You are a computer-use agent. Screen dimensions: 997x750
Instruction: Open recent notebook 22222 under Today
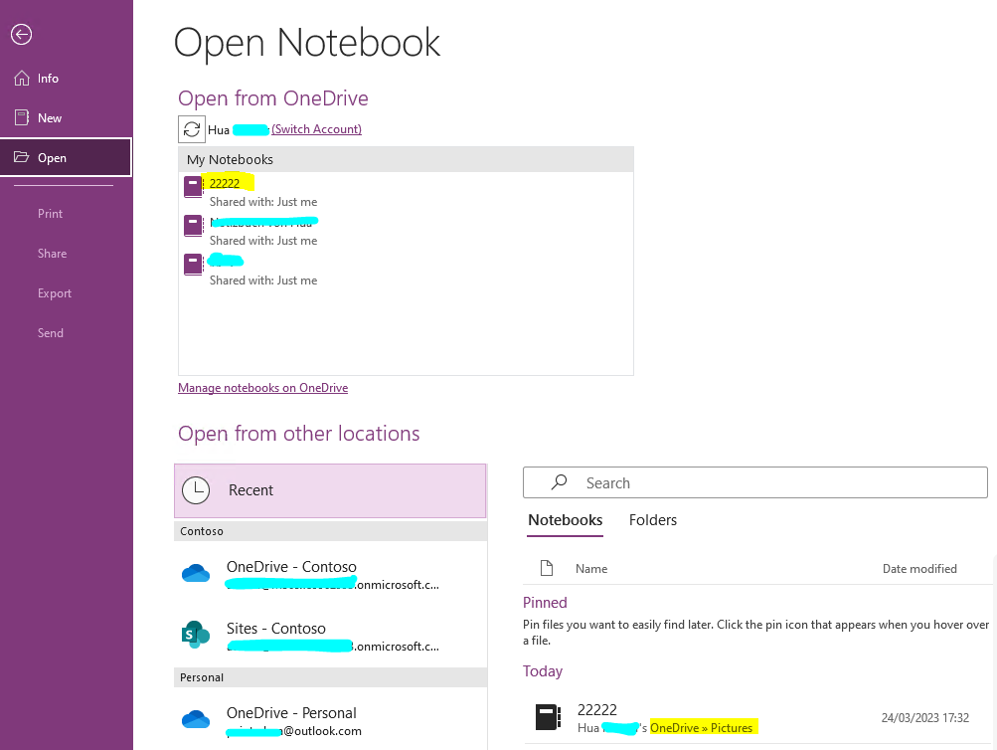tap(755, 718)
